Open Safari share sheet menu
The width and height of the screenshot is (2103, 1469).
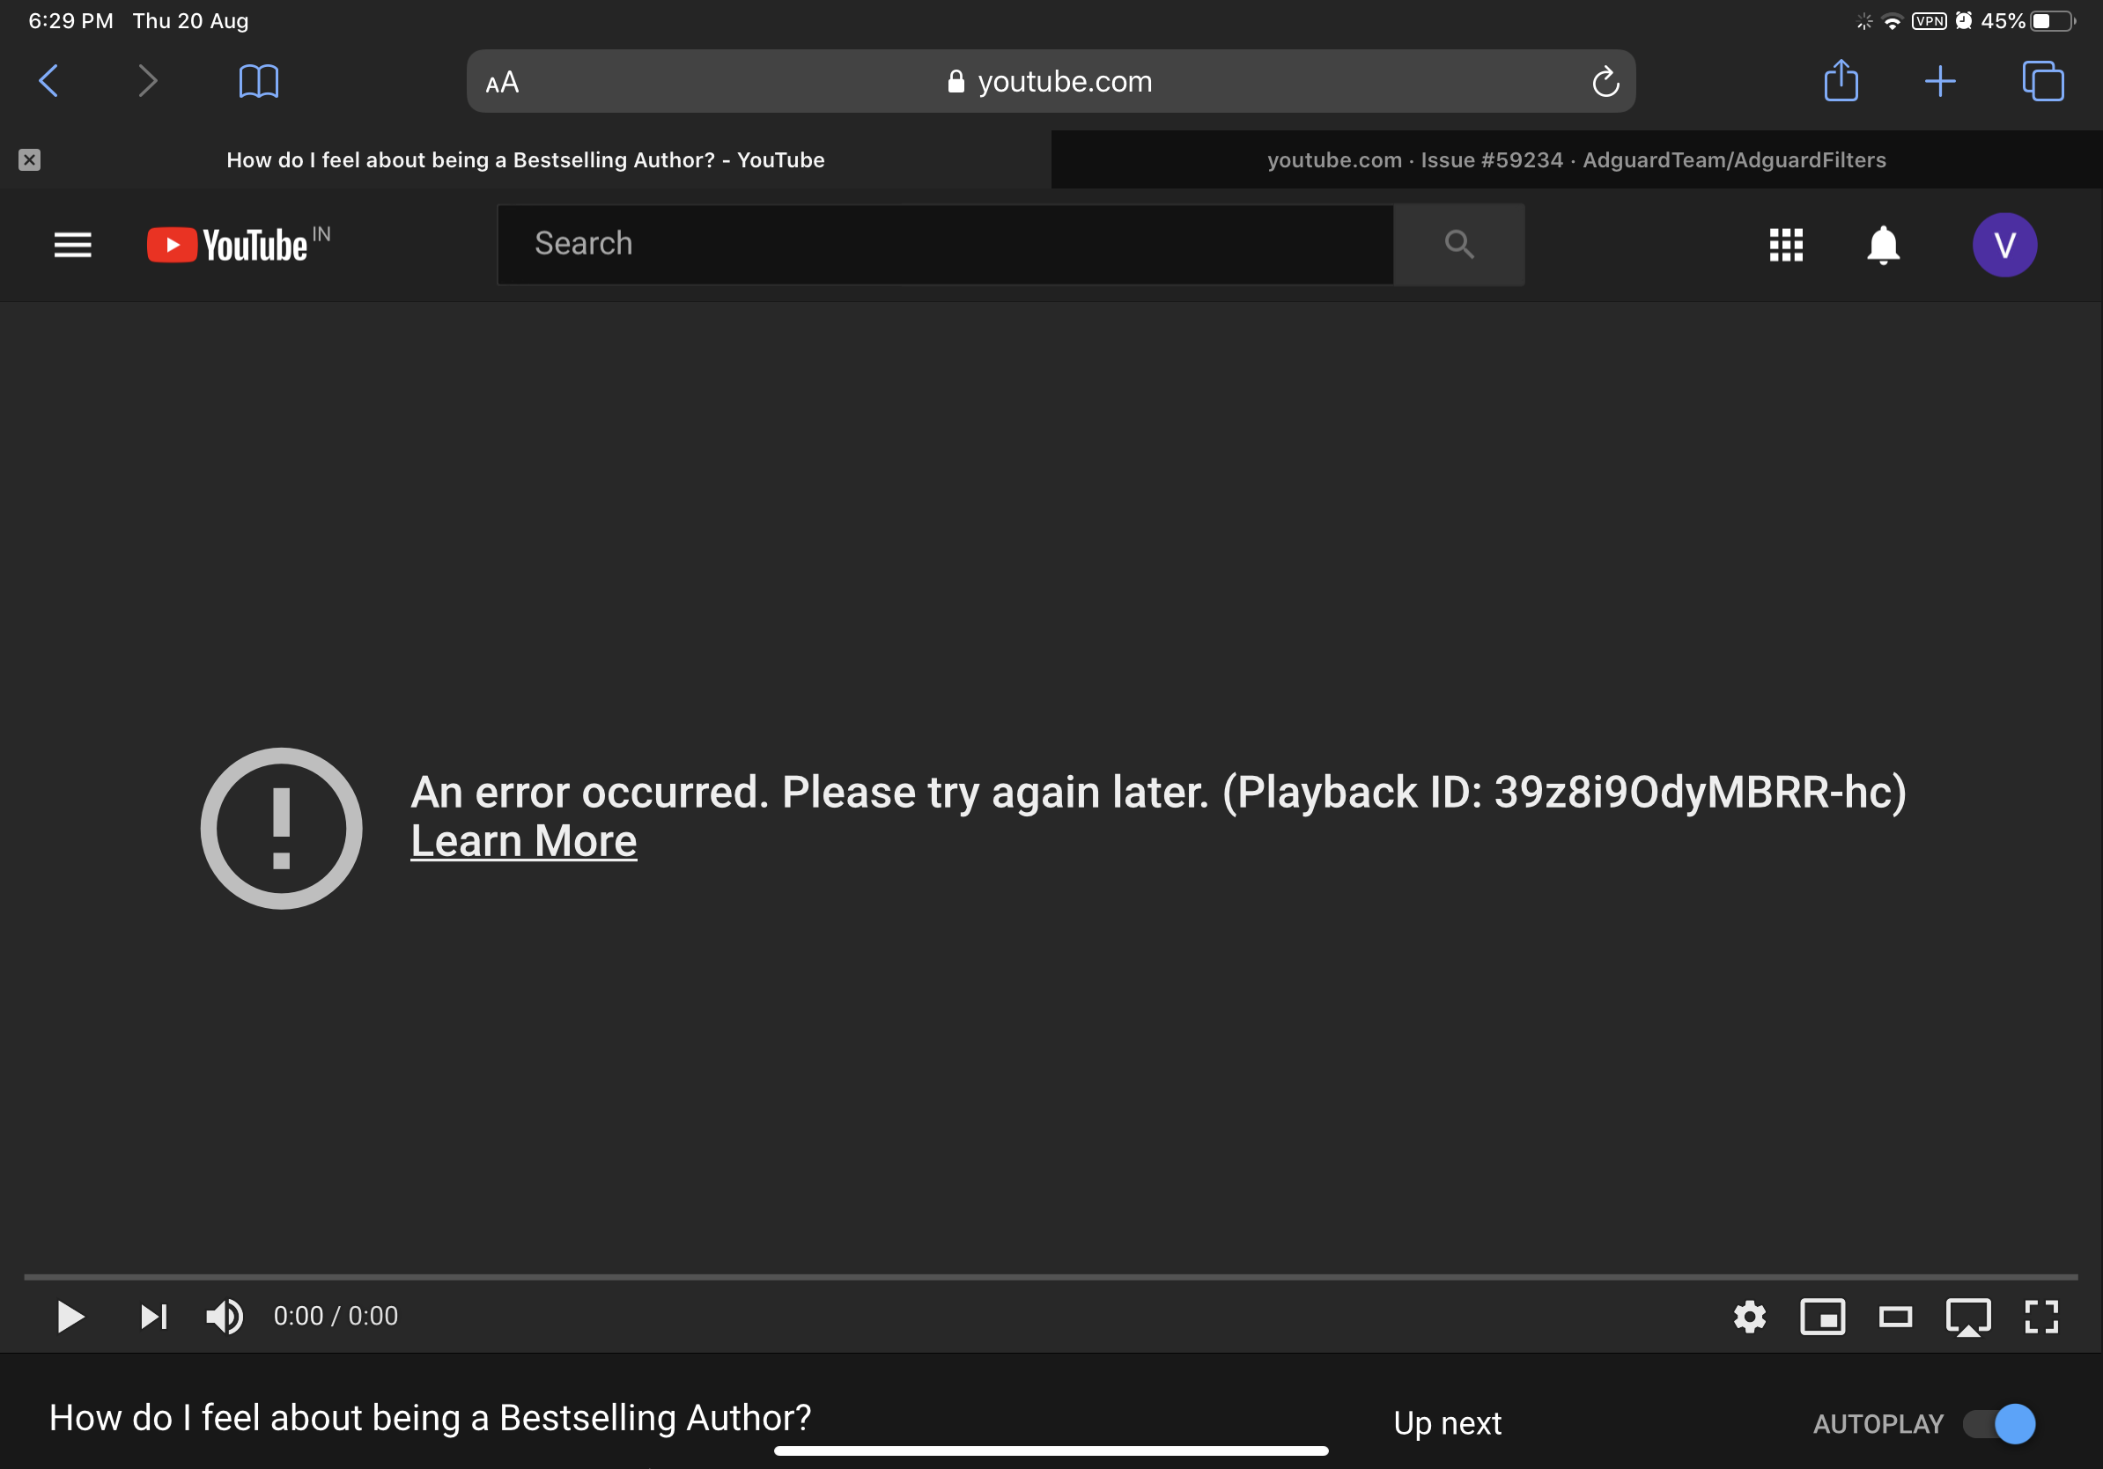click(1841, 81)
